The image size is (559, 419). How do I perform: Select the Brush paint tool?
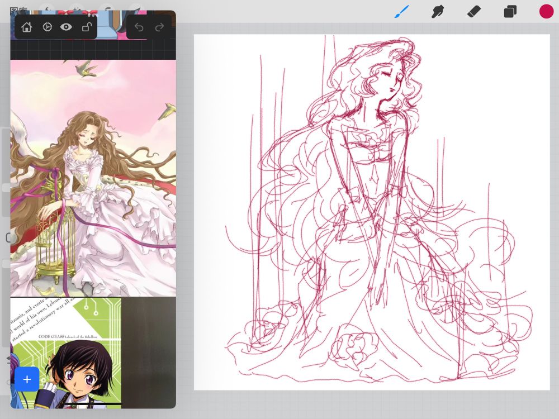(402, 11)
